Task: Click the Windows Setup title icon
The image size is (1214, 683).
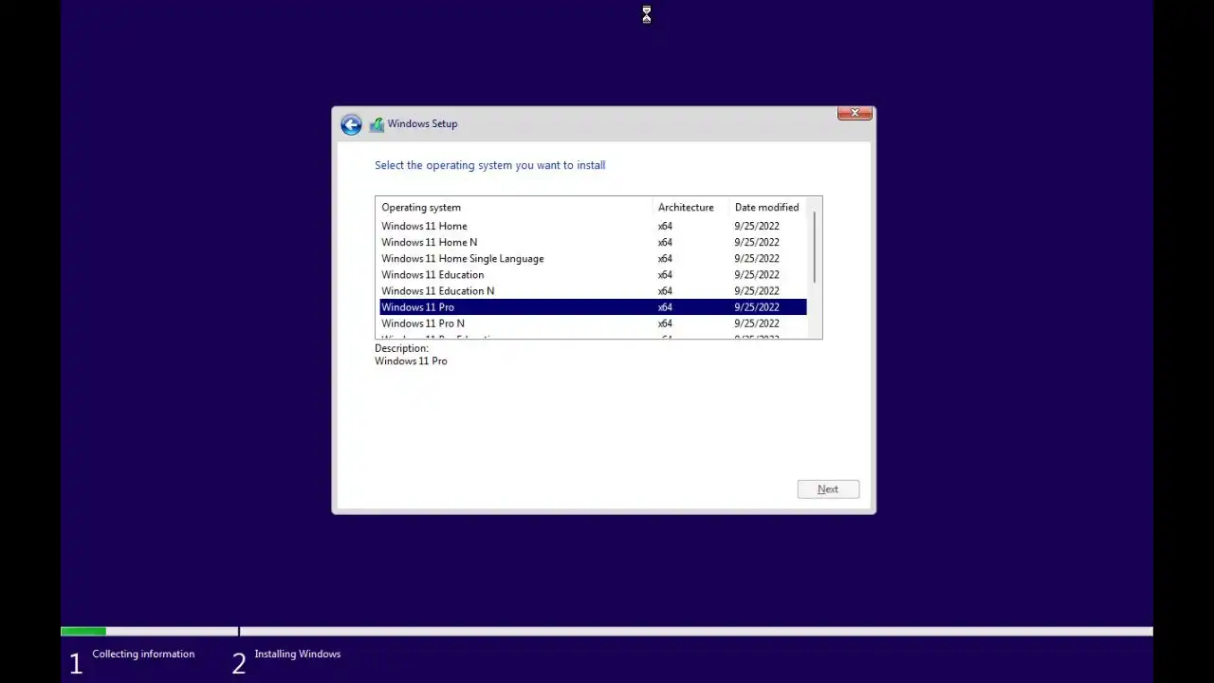Action: click(377, 124)
